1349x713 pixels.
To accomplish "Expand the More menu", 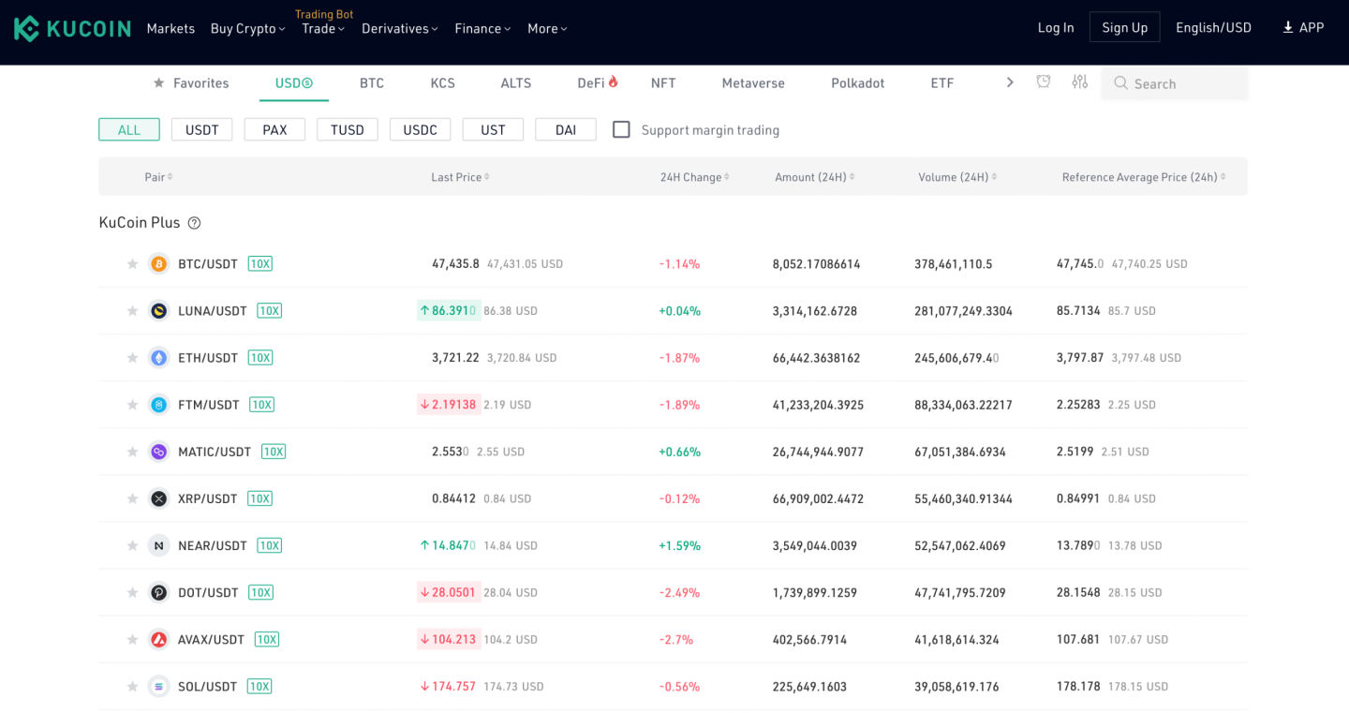I will click(x=547, y=28).
